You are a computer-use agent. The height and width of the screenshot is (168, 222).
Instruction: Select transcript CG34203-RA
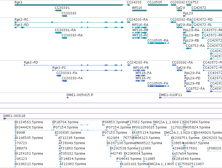(128, 22)
